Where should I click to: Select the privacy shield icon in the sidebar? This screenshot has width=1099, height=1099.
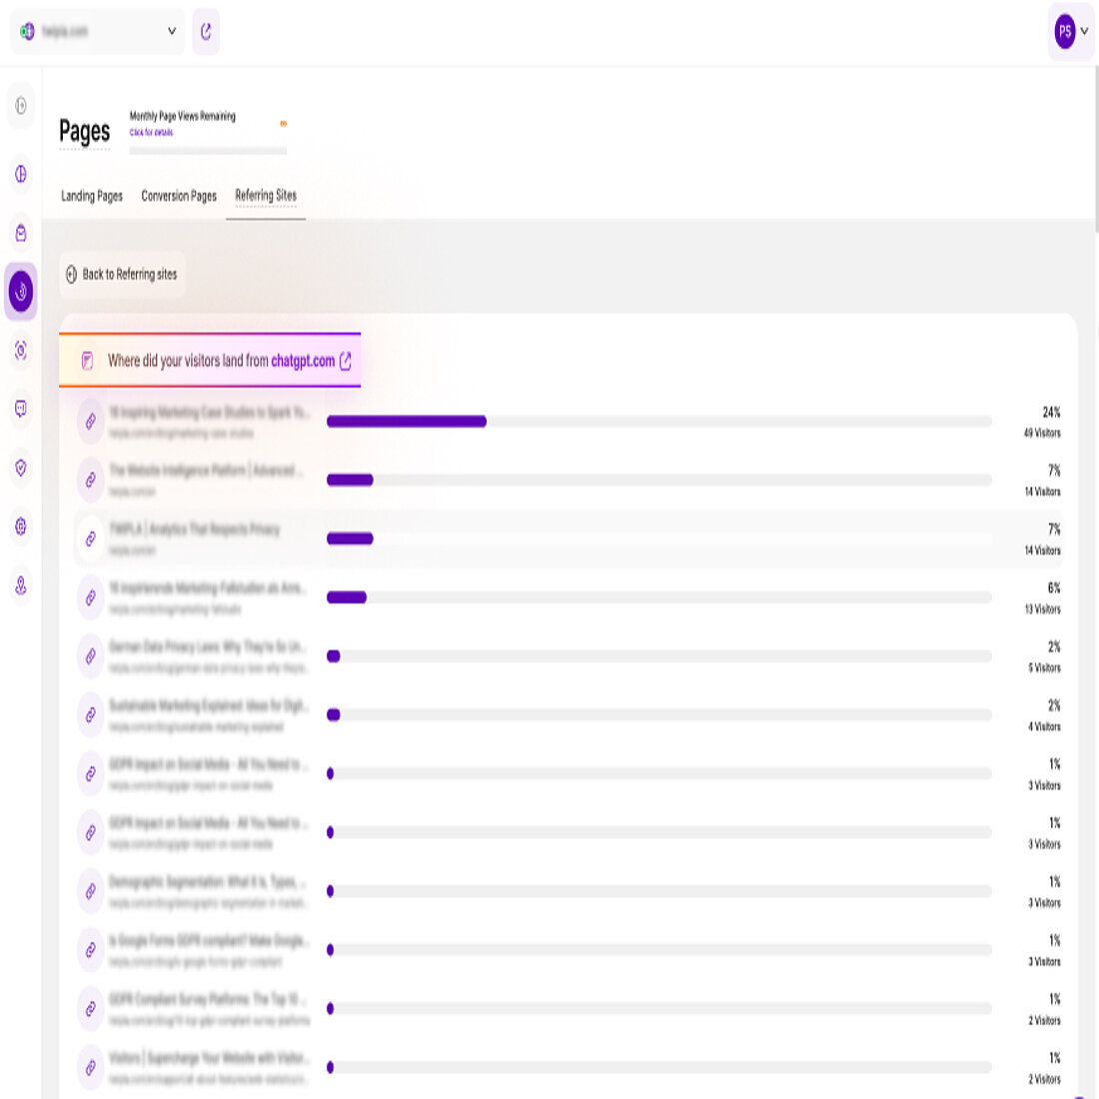(20, 468)
